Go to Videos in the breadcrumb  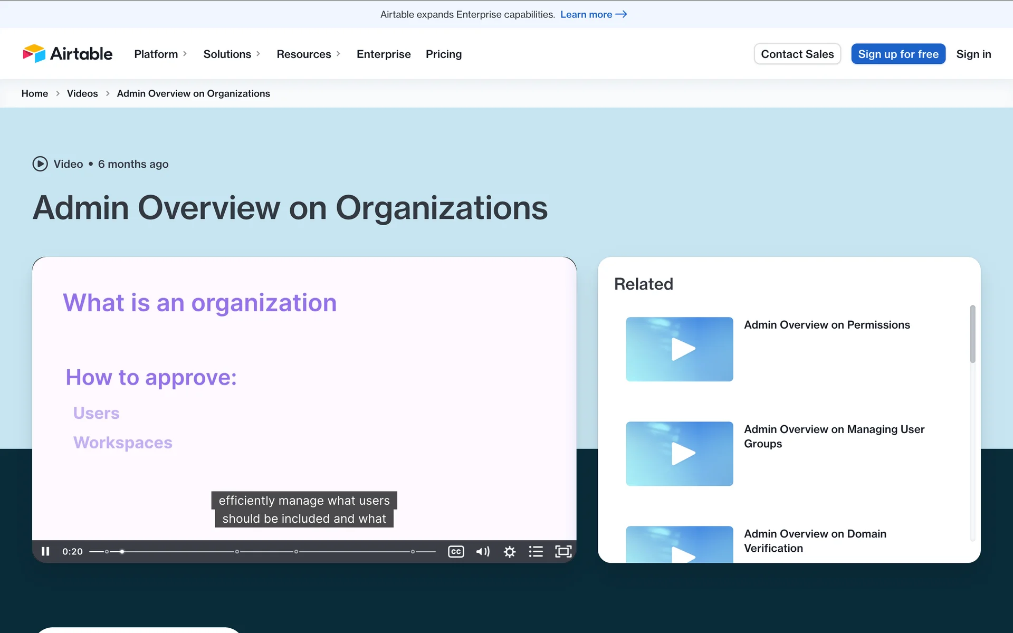coord(82,93)
